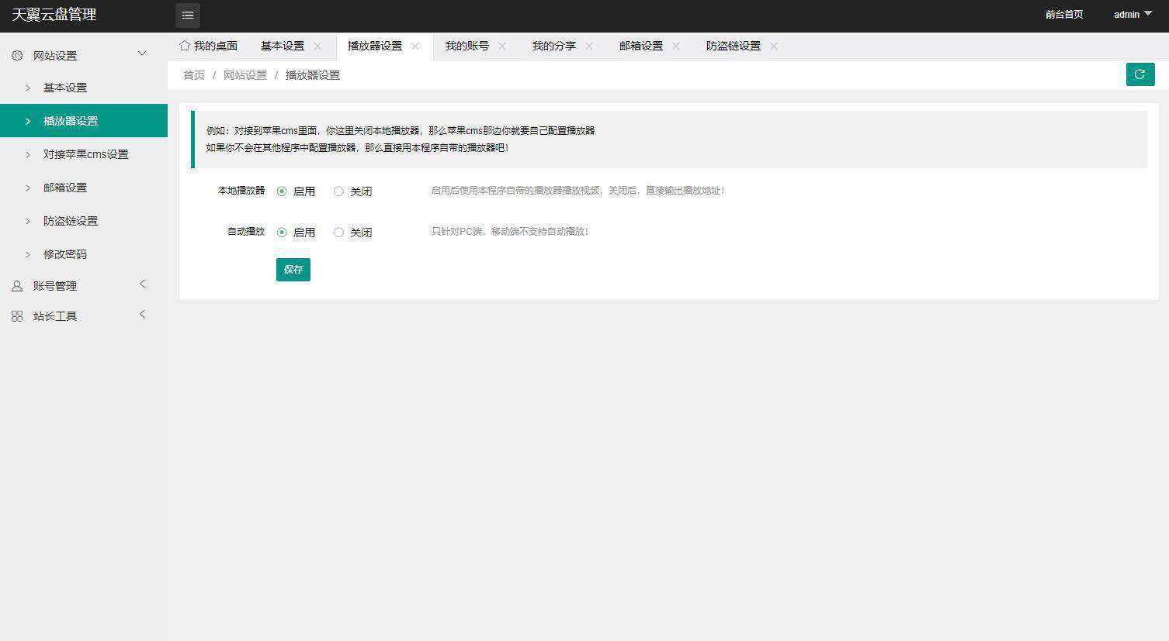Viewport: 1169px width, 641px height.
Task: Click 首页 in the breadcrumb
Action: click(x=193, y=74)
